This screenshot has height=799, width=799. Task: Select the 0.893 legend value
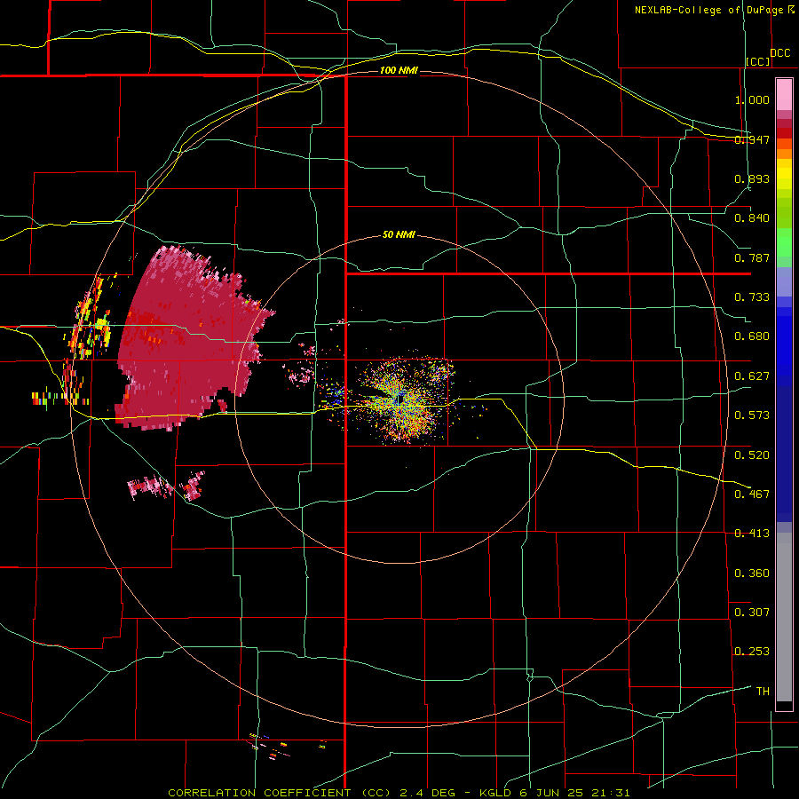click(752, 178)
